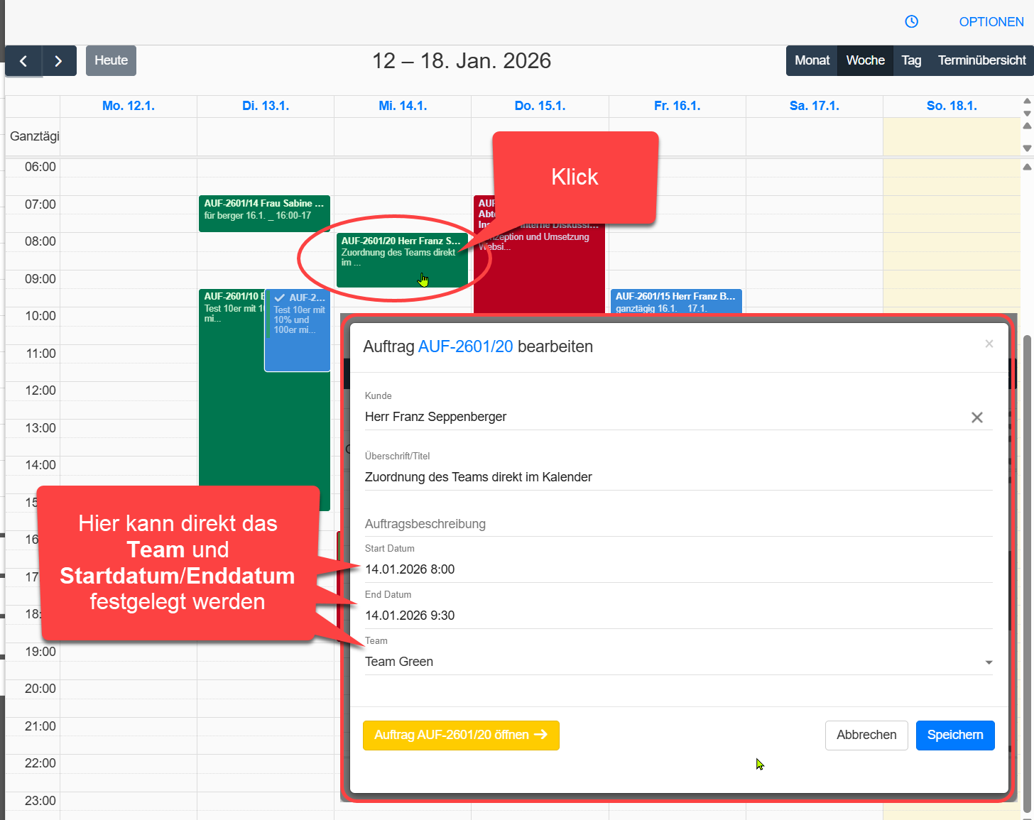Close the Auftrag bearbeiten dialog
The height and width of the screenshot is (820, 1034).
point(989,344)
